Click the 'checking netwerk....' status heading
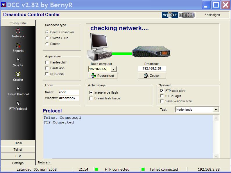Screen dimensions: 231x173 pyautogui.click(x=119, y=28)
